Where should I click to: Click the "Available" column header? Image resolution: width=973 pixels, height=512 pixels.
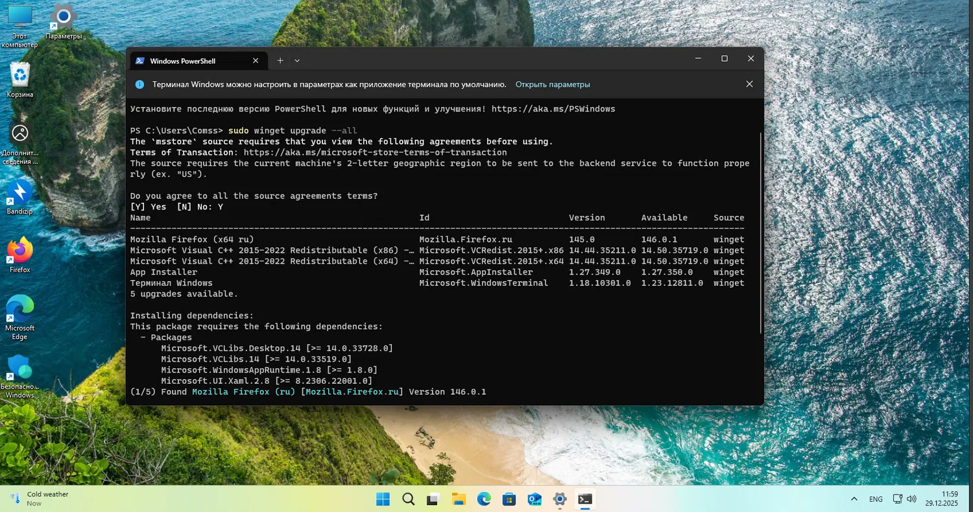[x=664, y=218]
